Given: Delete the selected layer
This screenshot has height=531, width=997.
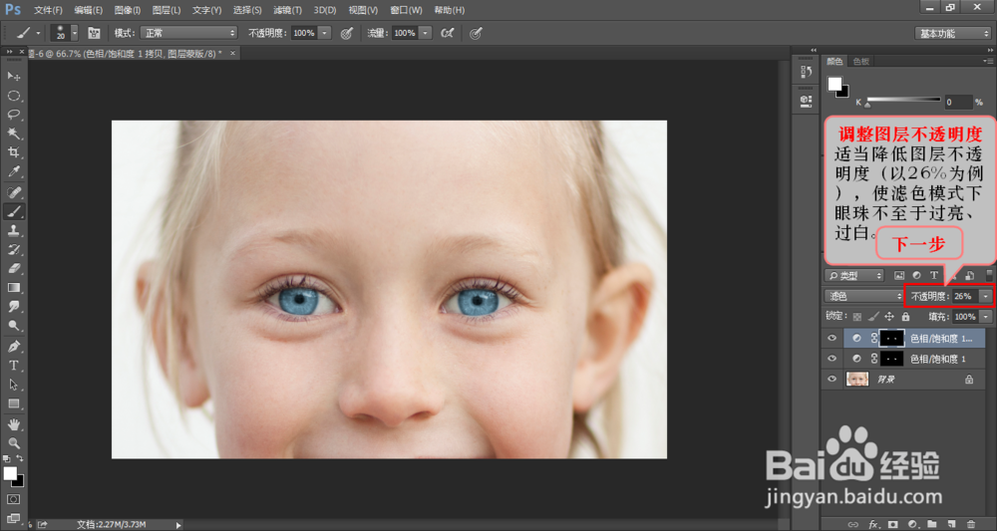Looking at the screenshot, I should click(971, 525).
